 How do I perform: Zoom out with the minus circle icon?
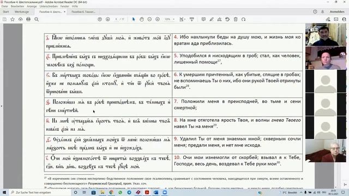149,20
